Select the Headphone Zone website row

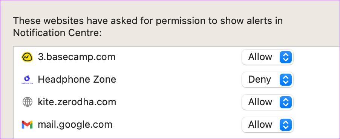(x=176, y=80)
